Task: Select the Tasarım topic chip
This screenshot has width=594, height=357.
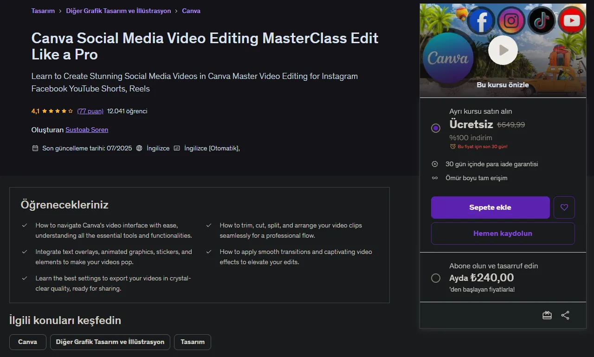Action: tap(193, 342)
